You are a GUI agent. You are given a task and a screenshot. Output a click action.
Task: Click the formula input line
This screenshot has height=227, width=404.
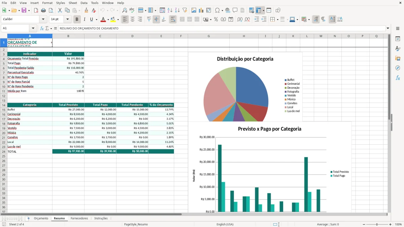pos(222,29)
